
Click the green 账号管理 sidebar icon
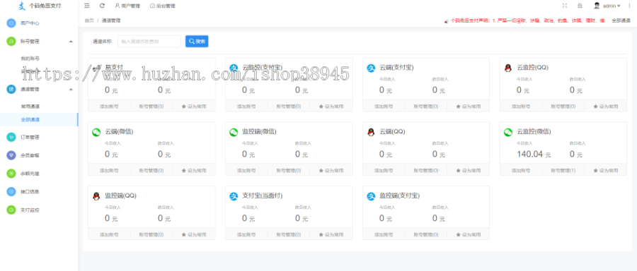click(x=11, y=41)
